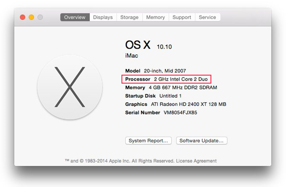Click the bold Memory label in the specs list

(x=135, y=87)
